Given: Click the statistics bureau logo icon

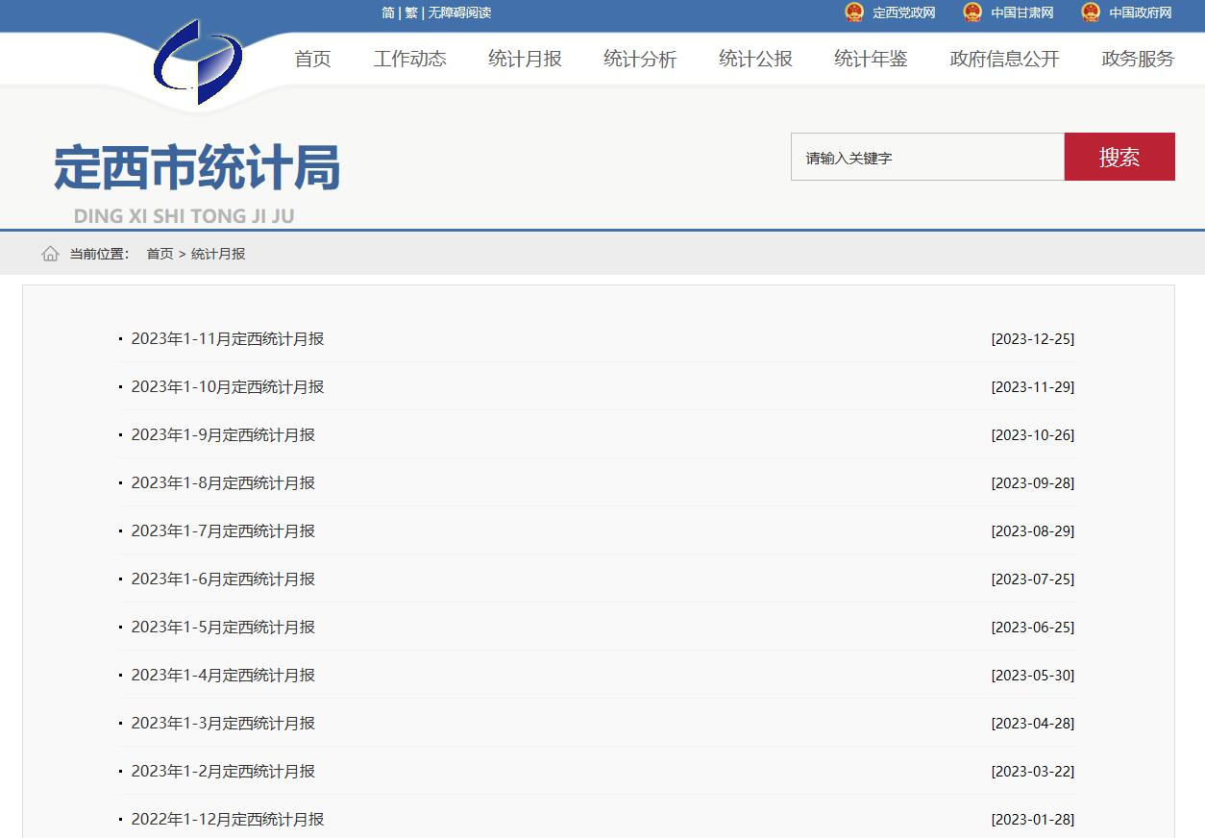Looking at the screenshot, I should pyautogui.click(x=198, y=62).
